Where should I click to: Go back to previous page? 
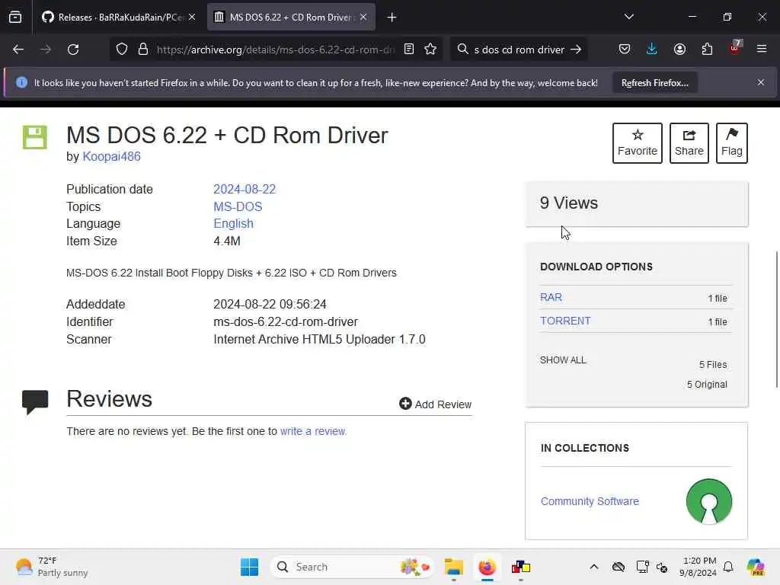(18, 50)
